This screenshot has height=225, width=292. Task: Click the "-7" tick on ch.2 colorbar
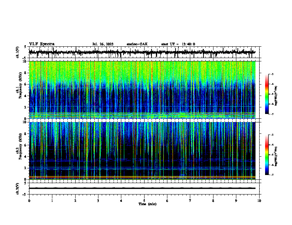click(272, 175)
